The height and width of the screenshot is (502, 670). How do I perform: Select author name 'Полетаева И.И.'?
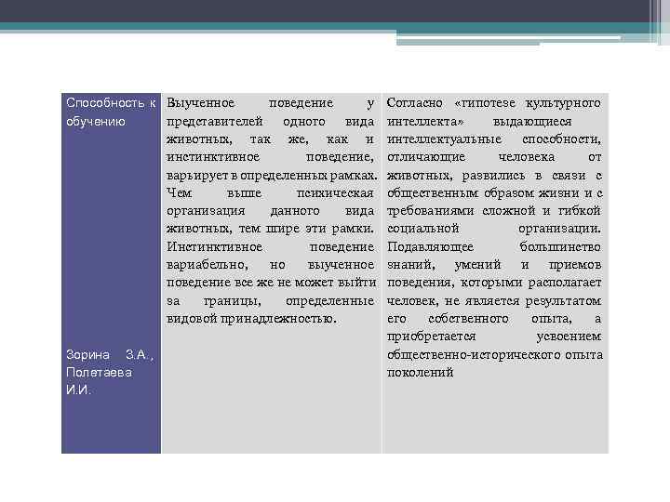point(100,381)
